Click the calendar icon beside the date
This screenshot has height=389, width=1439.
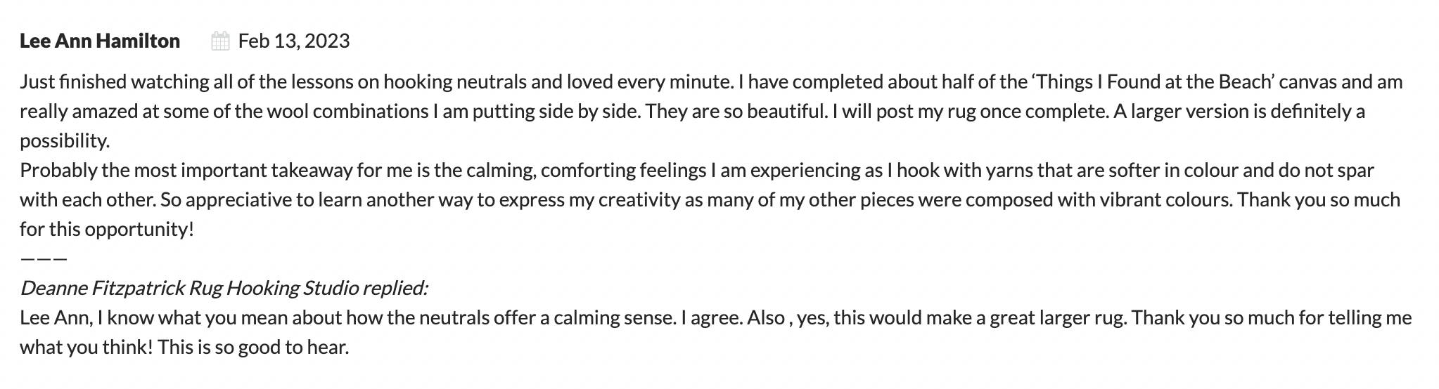click(220, 41)
